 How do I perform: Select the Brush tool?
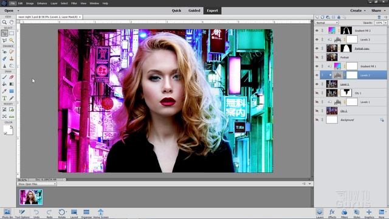(x=4, y=77)
